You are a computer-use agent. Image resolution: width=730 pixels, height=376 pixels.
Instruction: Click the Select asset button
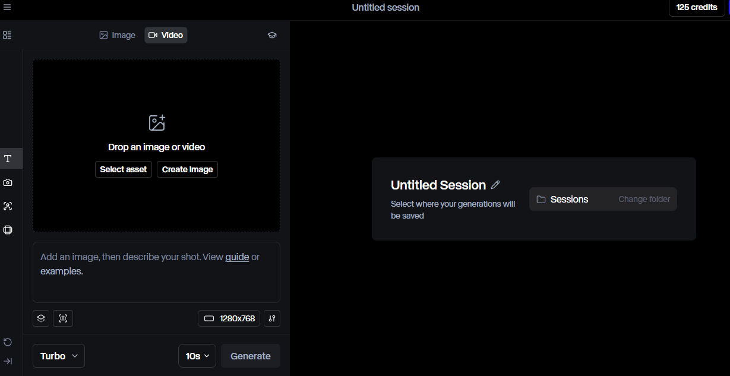pyautogui.click(x=124, y=169)
